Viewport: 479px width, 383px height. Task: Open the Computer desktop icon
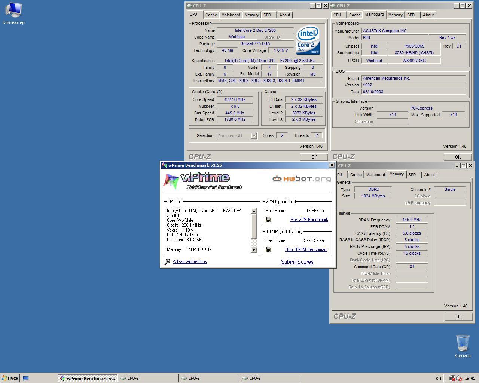coord(13,10)
